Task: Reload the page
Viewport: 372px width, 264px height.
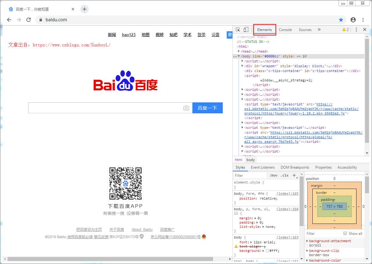Action: (x=29, y=20)
